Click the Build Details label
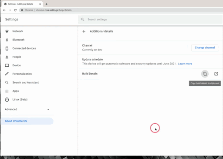Screen dimensions: 223x159 point(90,74)
